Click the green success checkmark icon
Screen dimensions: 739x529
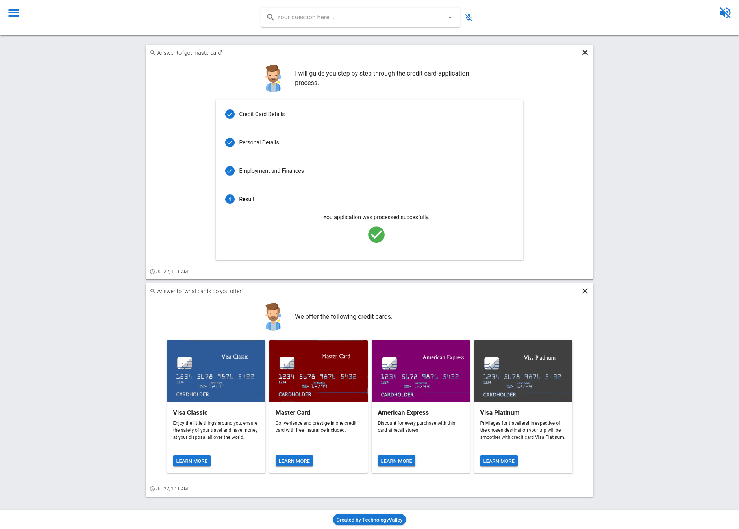(376, 235)
